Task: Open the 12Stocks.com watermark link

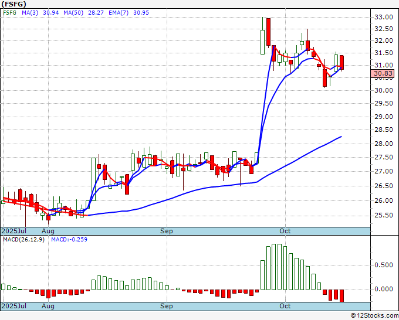Action: [373, 316]
